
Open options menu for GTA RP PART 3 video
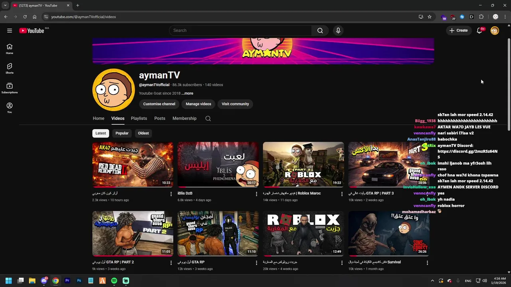click(x=427, y=194)
